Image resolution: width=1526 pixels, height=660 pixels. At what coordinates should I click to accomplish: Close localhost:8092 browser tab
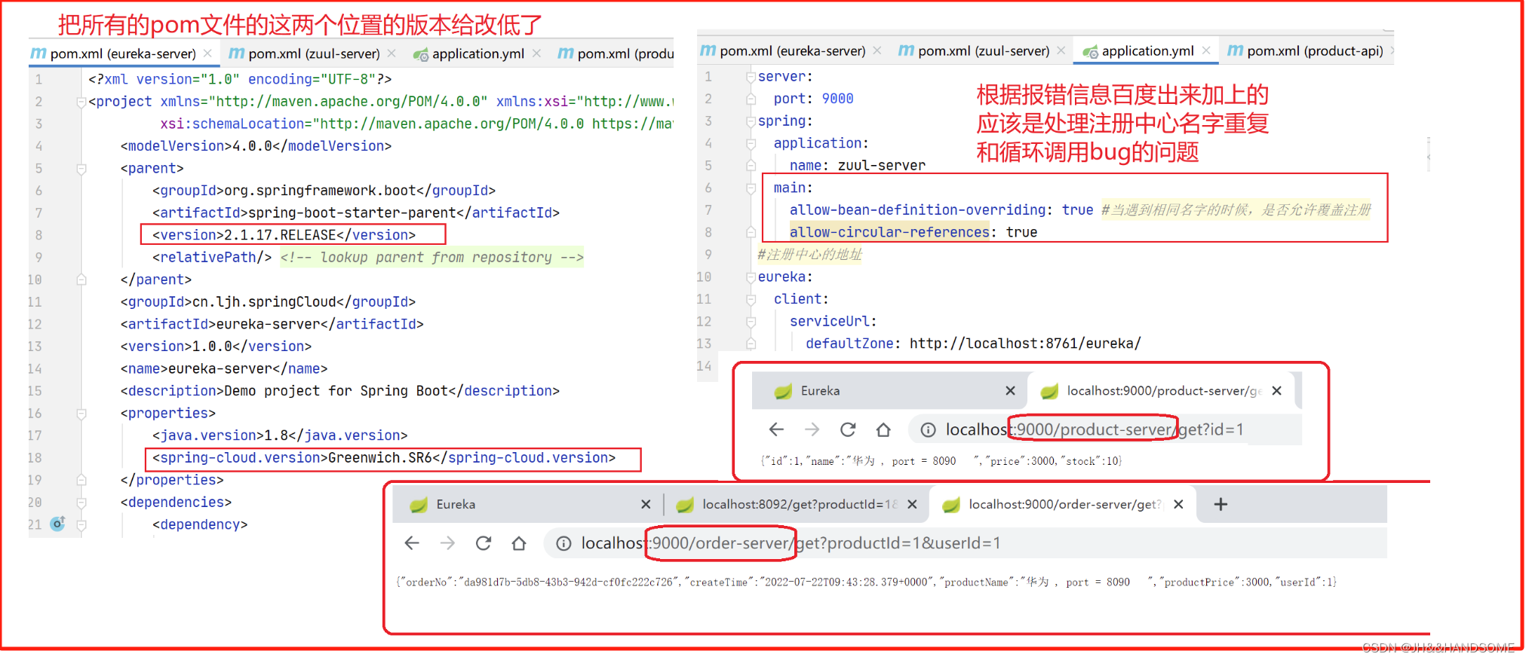click(912, 504)
